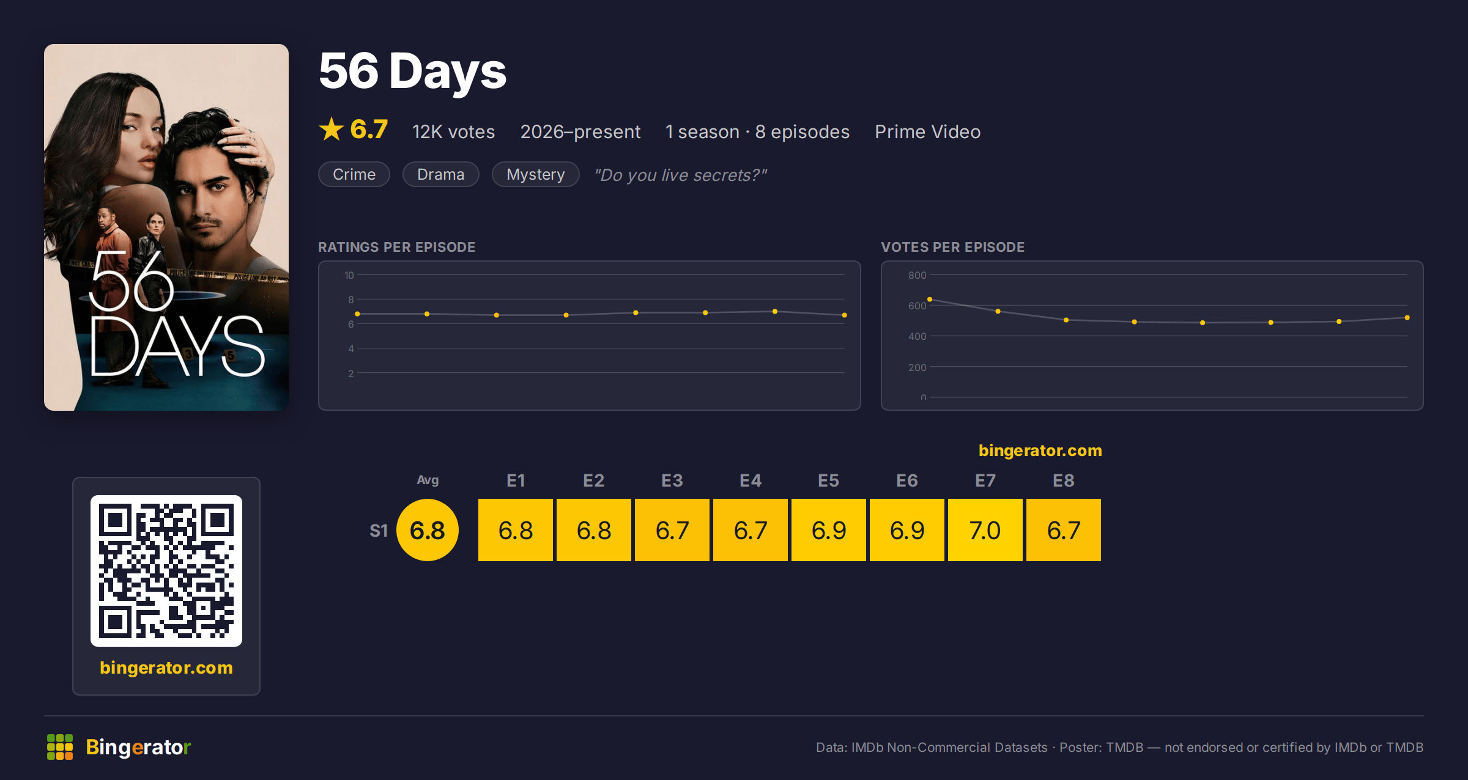Click the Bingerator grid logo icon

click(60, 747)
